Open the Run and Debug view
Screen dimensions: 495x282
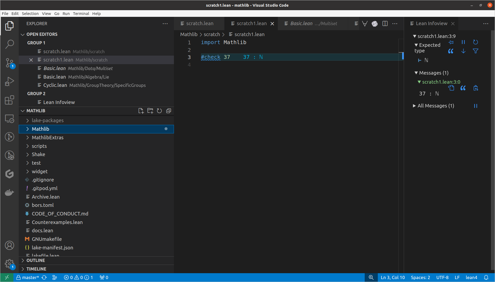(x=9, y=82)
